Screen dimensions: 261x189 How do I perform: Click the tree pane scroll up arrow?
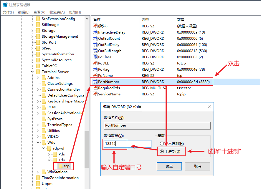click(87, 19)
